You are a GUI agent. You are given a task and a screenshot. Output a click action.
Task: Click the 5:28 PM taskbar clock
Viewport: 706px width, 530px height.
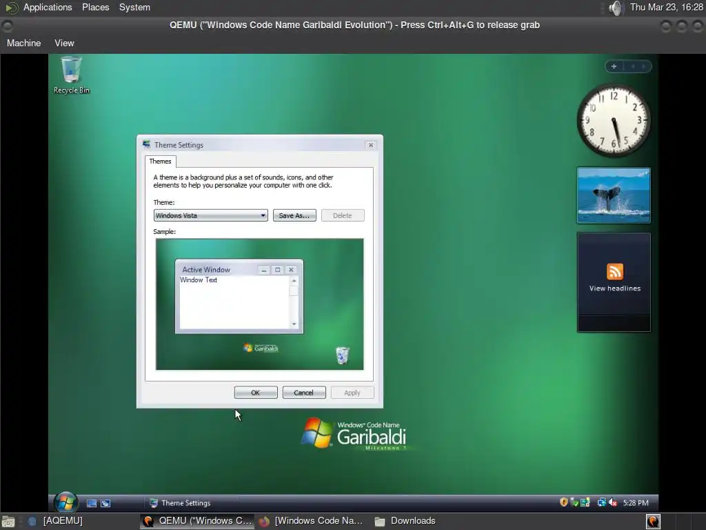coord(636,502)
